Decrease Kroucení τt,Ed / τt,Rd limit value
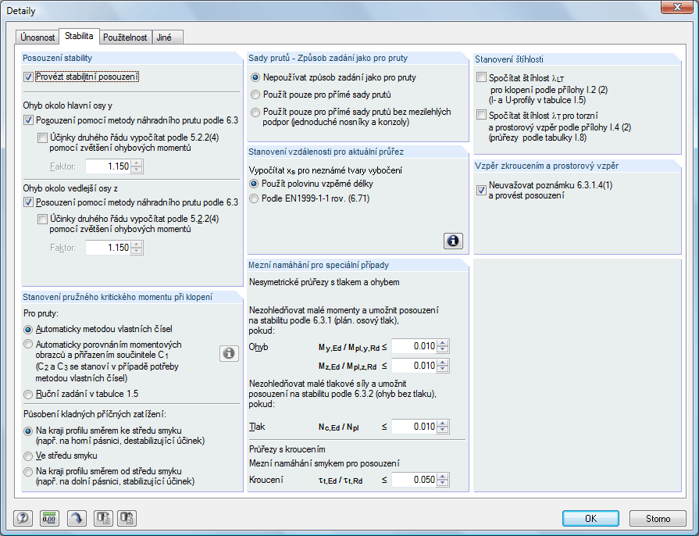Viewport: 699px width, 536px height. click(x=443, y=484)
